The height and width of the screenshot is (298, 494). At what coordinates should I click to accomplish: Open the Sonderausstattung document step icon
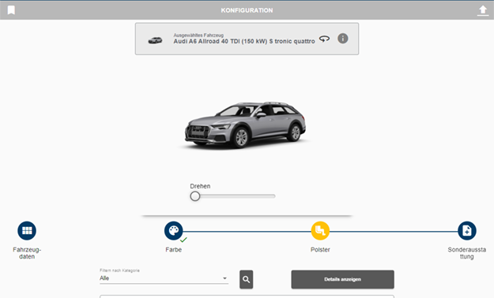pyautogui.click(x=467, y=230)
